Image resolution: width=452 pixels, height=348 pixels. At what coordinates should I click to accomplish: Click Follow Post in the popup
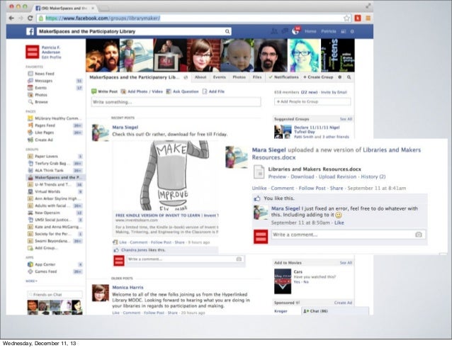[312, 189]
